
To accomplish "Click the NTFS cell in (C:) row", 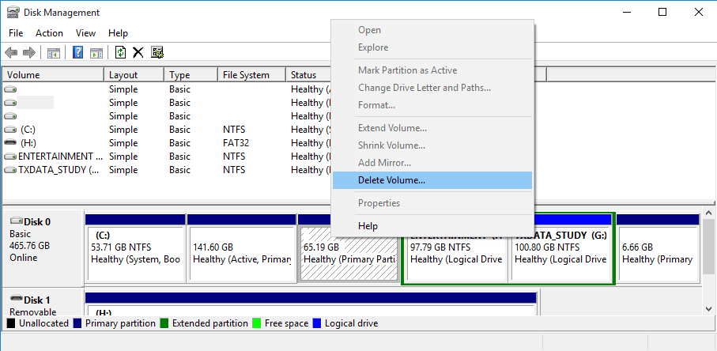I will [234, 130].
